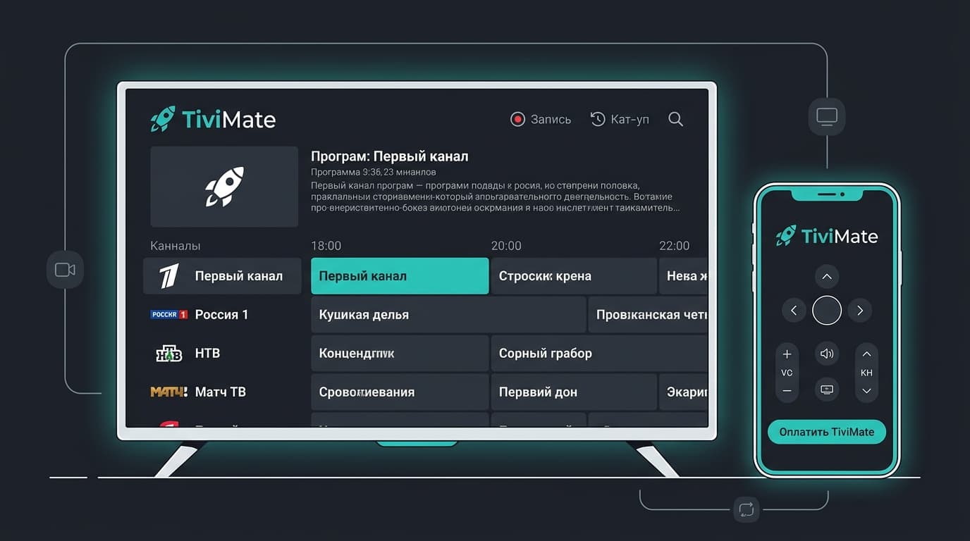Open the Провиканская program cell
This screenshot has width=970, height=541.
pyautogui.click(x=649, y=314)
